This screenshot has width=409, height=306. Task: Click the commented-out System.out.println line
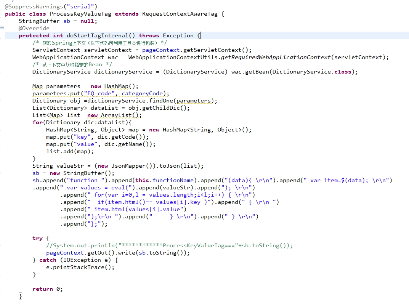click(x=169, y=246)
